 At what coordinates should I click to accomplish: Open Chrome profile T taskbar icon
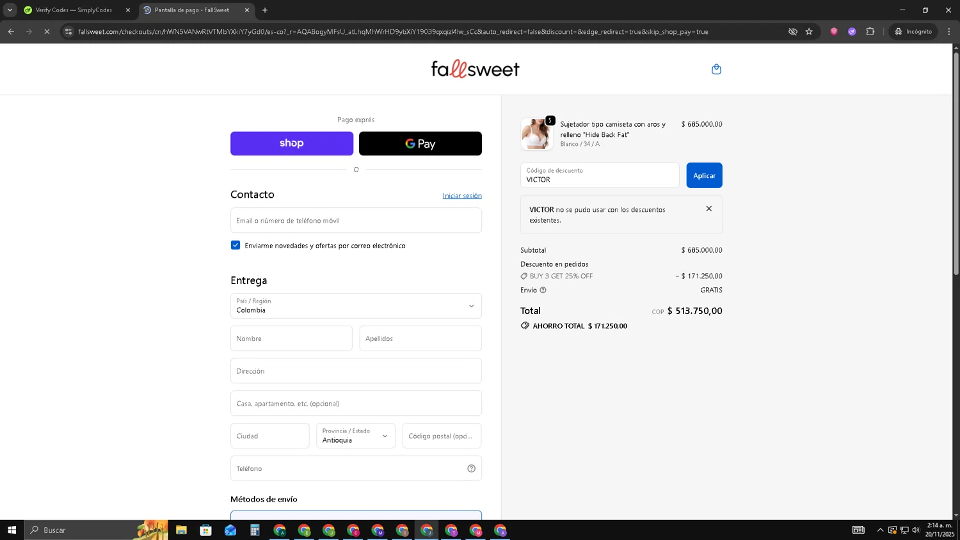click(x=451, y=530)
